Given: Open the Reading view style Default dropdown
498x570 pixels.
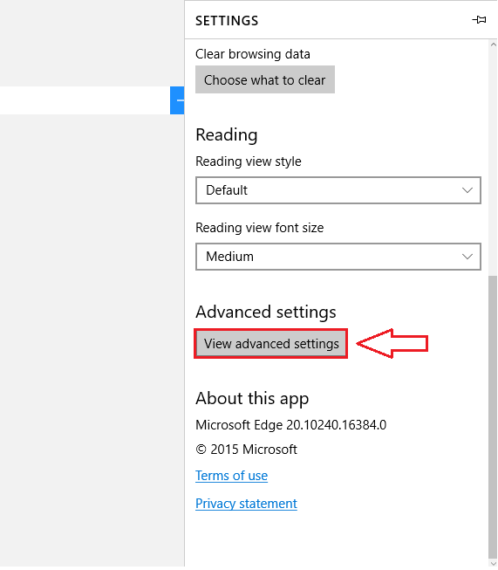Looking at the screenshot, I should coord(338,190).
